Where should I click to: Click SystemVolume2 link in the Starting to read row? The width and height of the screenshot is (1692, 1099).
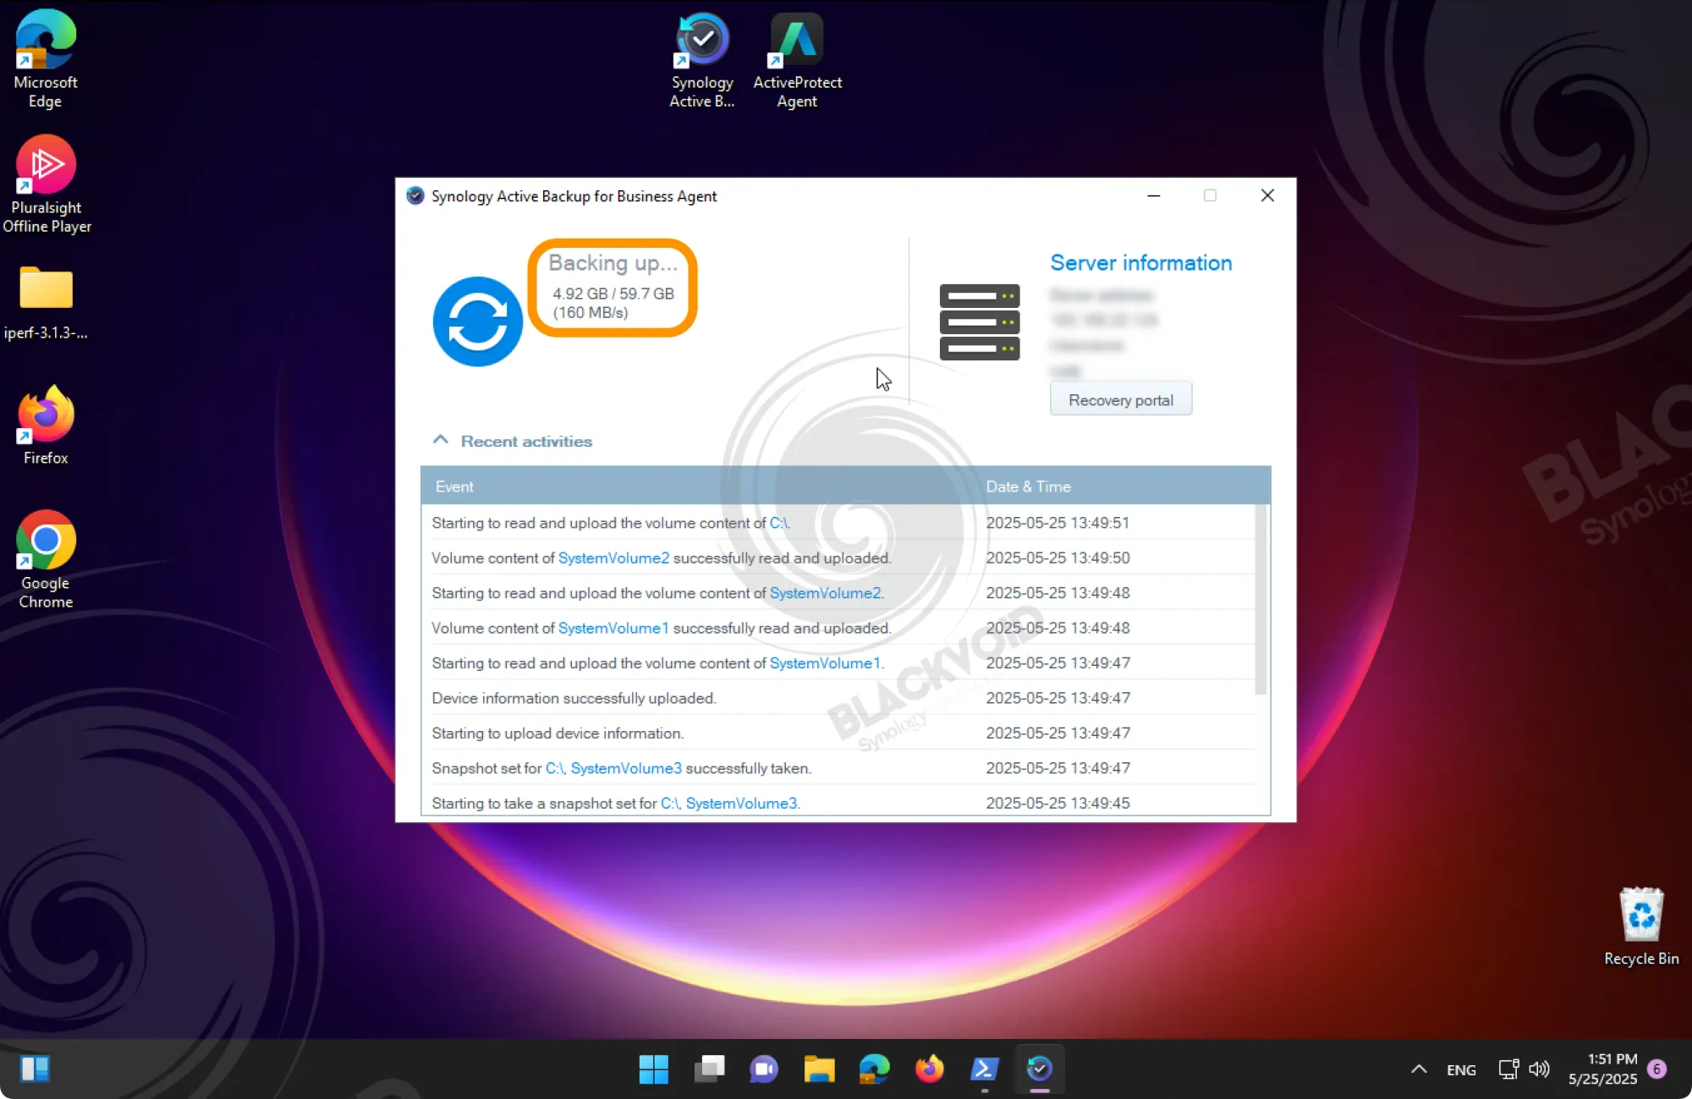point(825,593)
